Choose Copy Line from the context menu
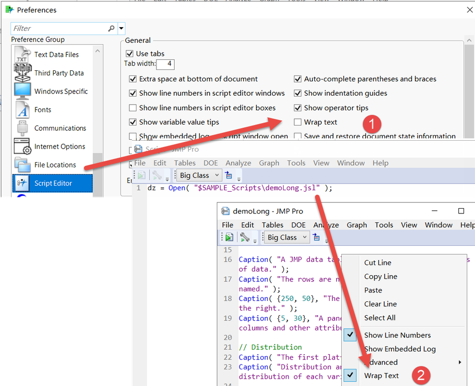Screen dimensions: 475x386 [x=380, y=276]
